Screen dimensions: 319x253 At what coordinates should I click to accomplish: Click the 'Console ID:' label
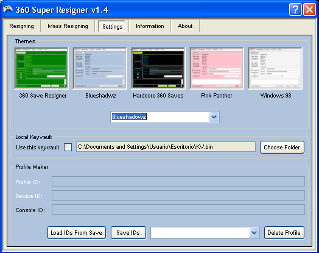(x=30, y=210)
